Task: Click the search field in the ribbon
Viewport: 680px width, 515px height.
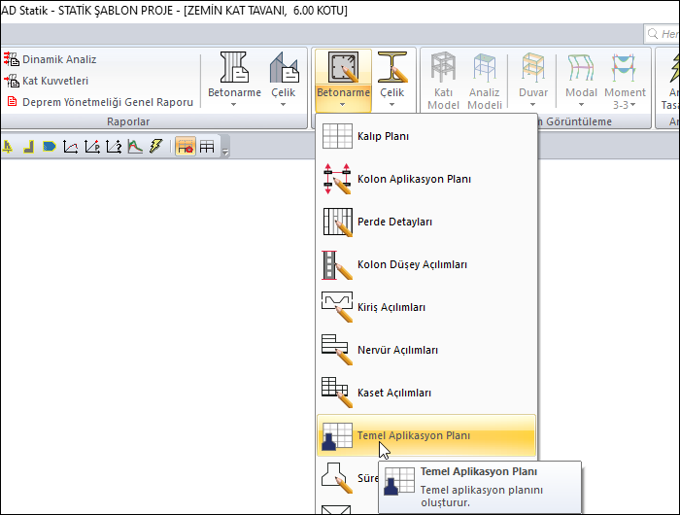Action: tap(663, 35)
